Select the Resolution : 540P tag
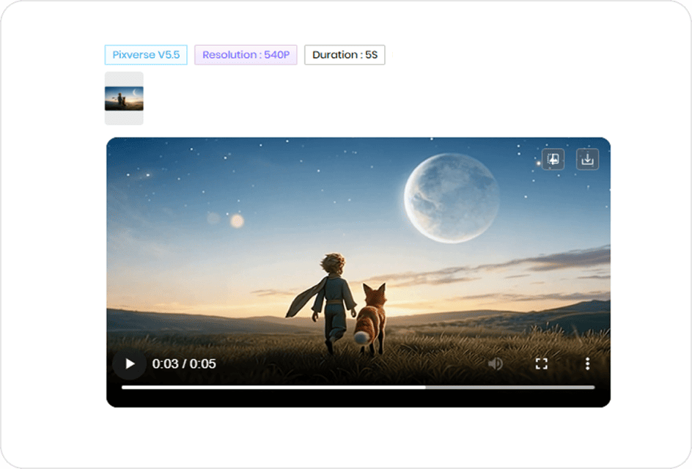 coord(246,54)
